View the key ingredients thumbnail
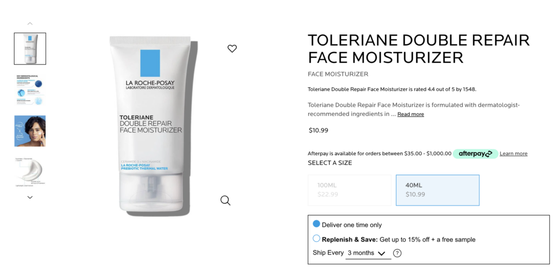556x268 pixels. [x=30, y=90]
